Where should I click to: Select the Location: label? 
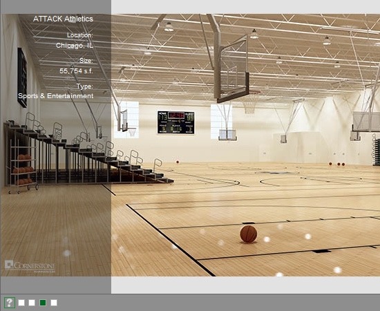click(x=80, y=35)
